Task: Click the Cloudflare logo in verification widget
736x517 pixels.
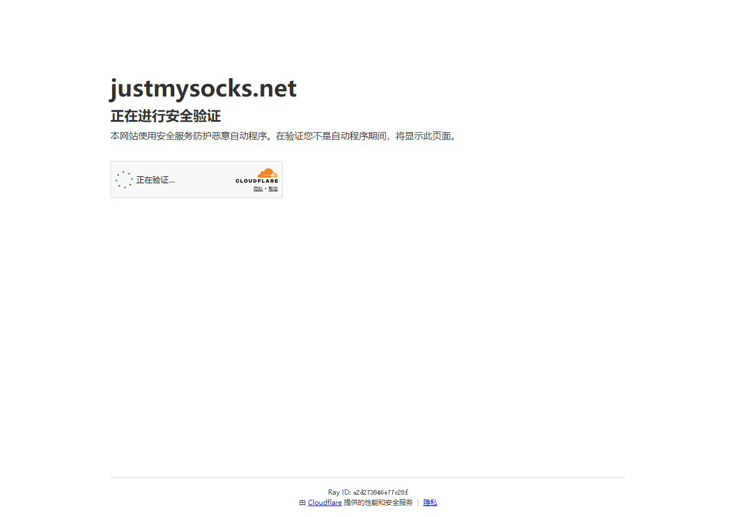Action: (x=256, y=176)
